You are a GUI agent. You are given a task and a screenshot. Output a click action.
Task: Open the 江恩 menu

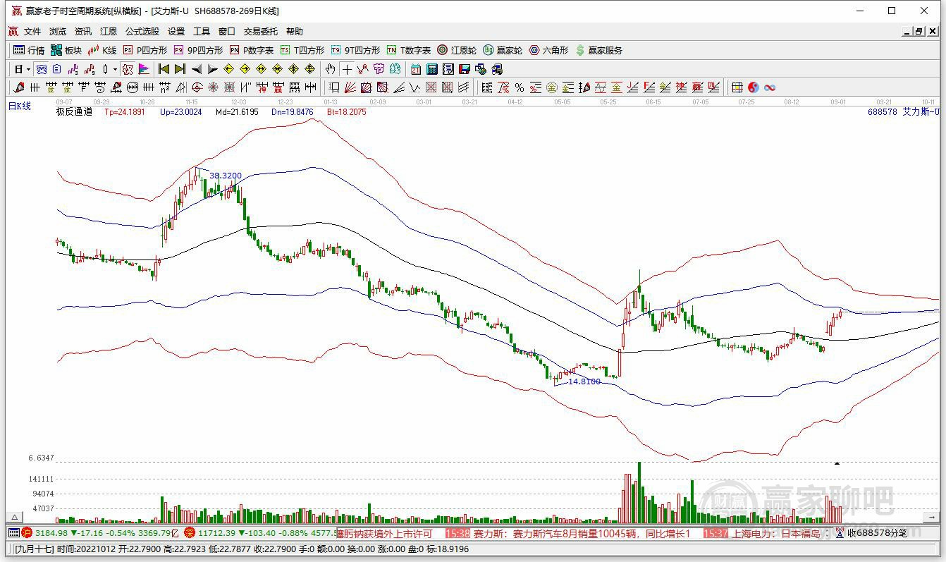coord(109,32)
